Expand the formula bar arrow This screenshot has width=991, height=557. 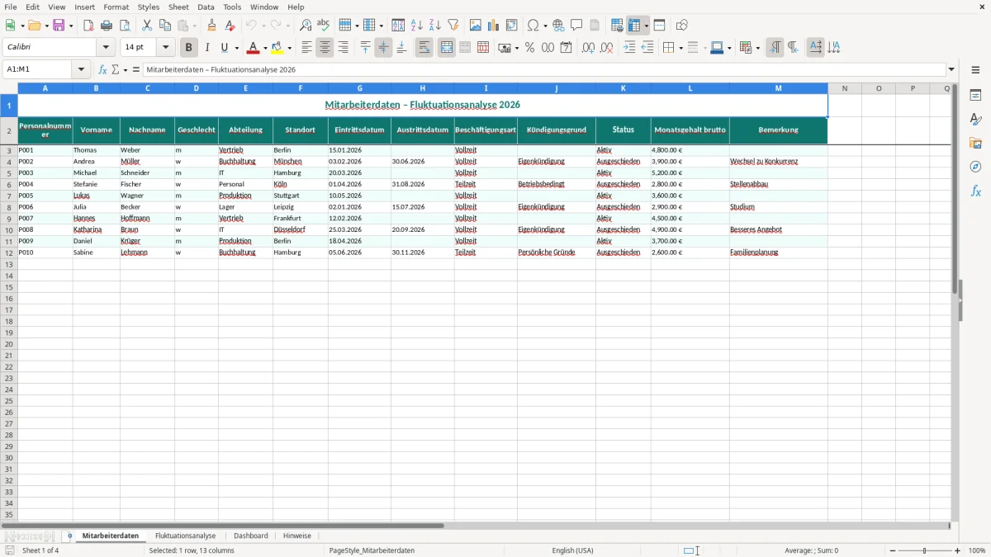951,70
